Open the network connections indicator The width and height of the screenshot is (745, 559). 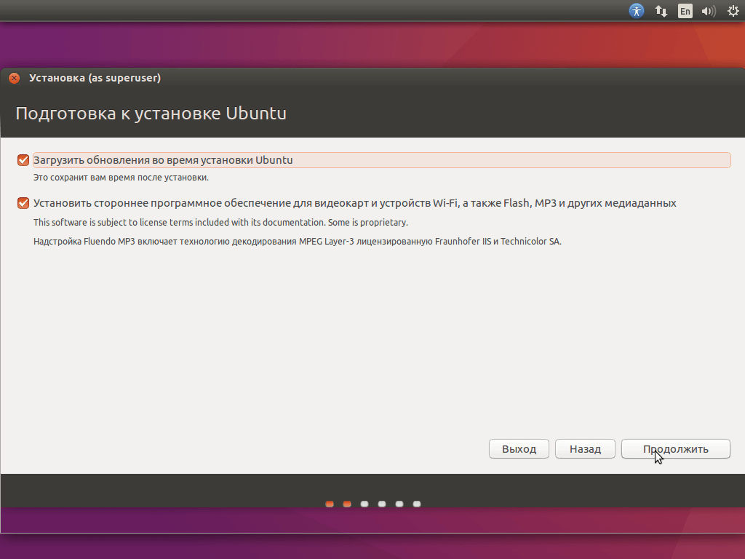pyautogui.click(x=661, y=11)
